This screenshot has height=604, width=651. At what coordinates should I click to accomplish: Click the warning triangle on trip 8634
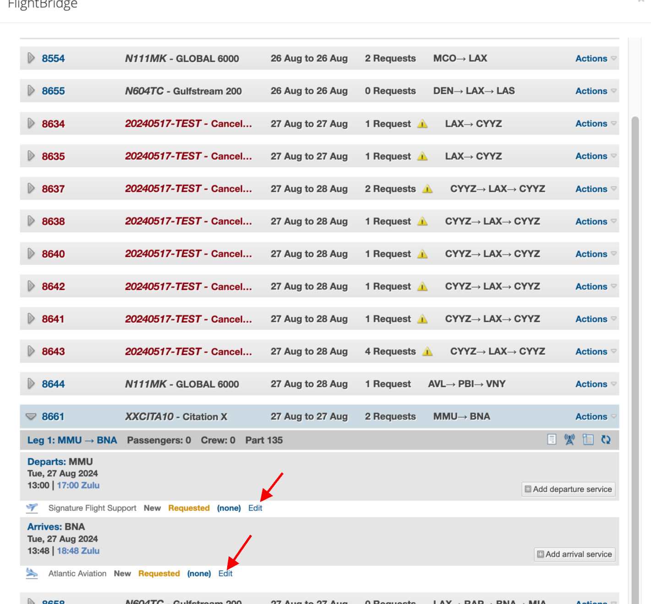422,124
